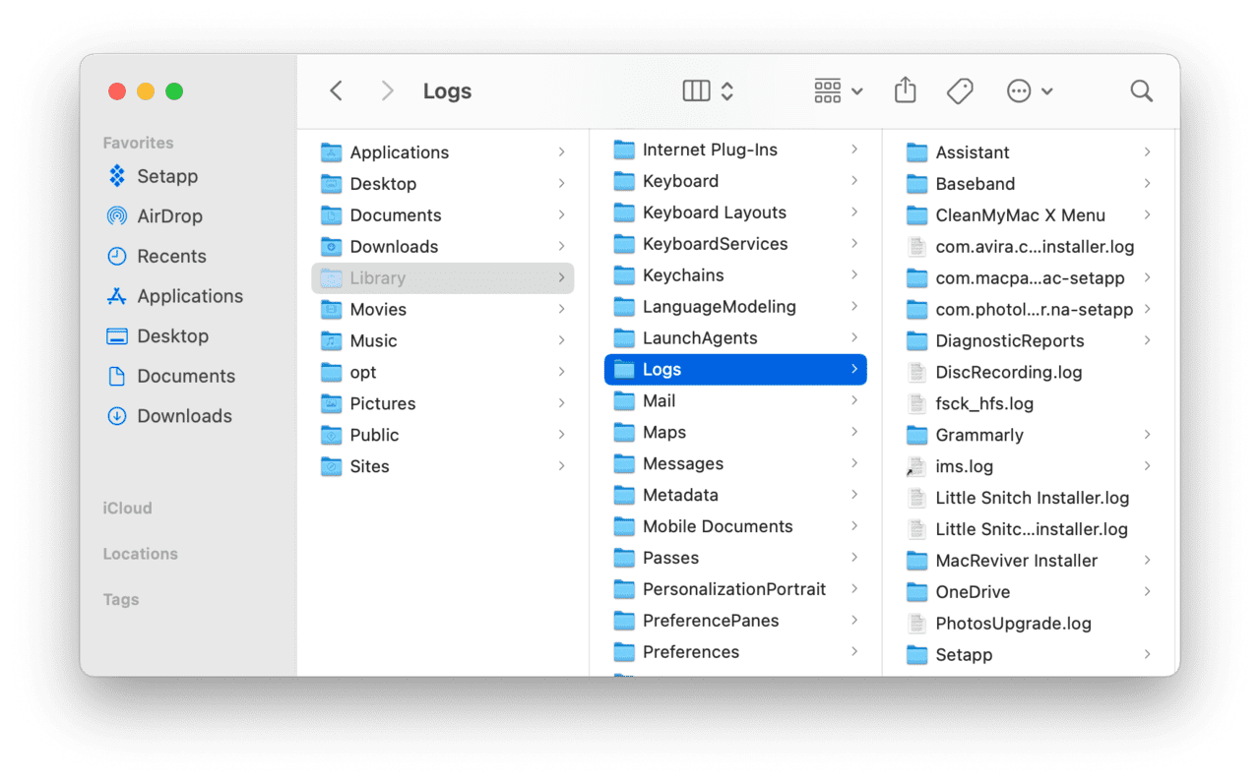Image resolution: width=1260 pixels, height=782 pixels.
Task: Open the Group By items dropdown
Action: point(839,91)
